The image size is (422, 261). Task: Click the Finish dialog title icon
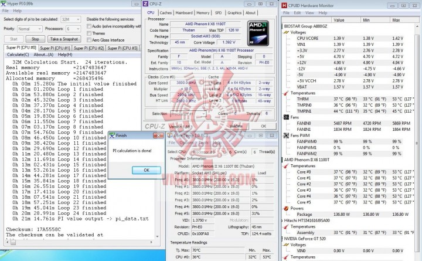(112, 135)
